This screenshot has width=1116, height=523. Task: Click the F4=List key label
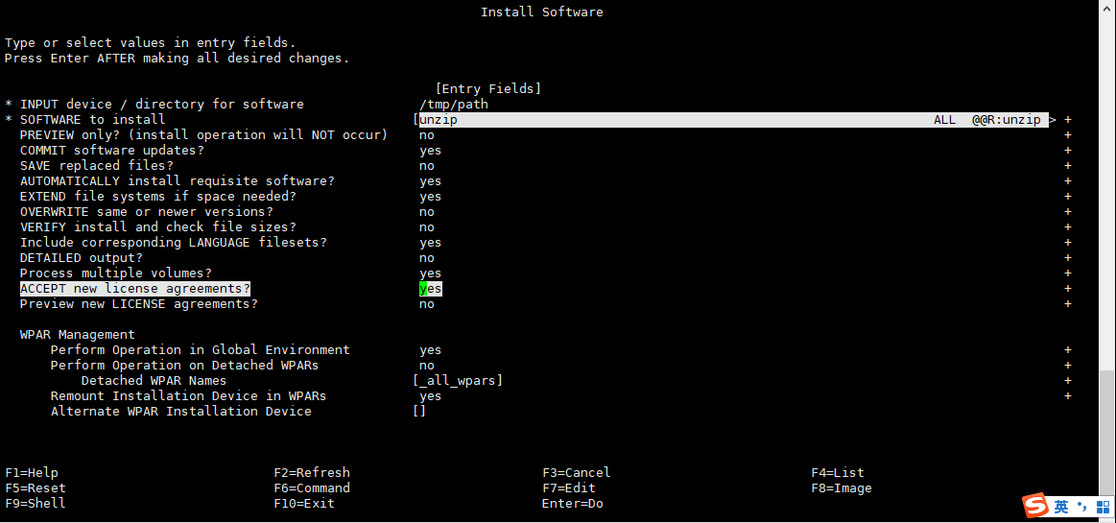click(838, 472)
